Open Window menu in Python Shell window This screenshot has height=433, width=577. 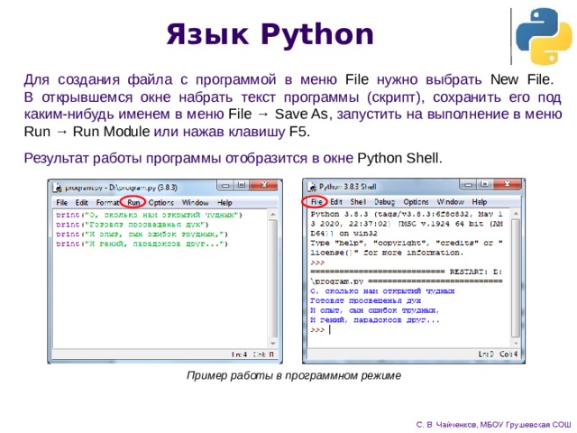[x=450, y=202]
